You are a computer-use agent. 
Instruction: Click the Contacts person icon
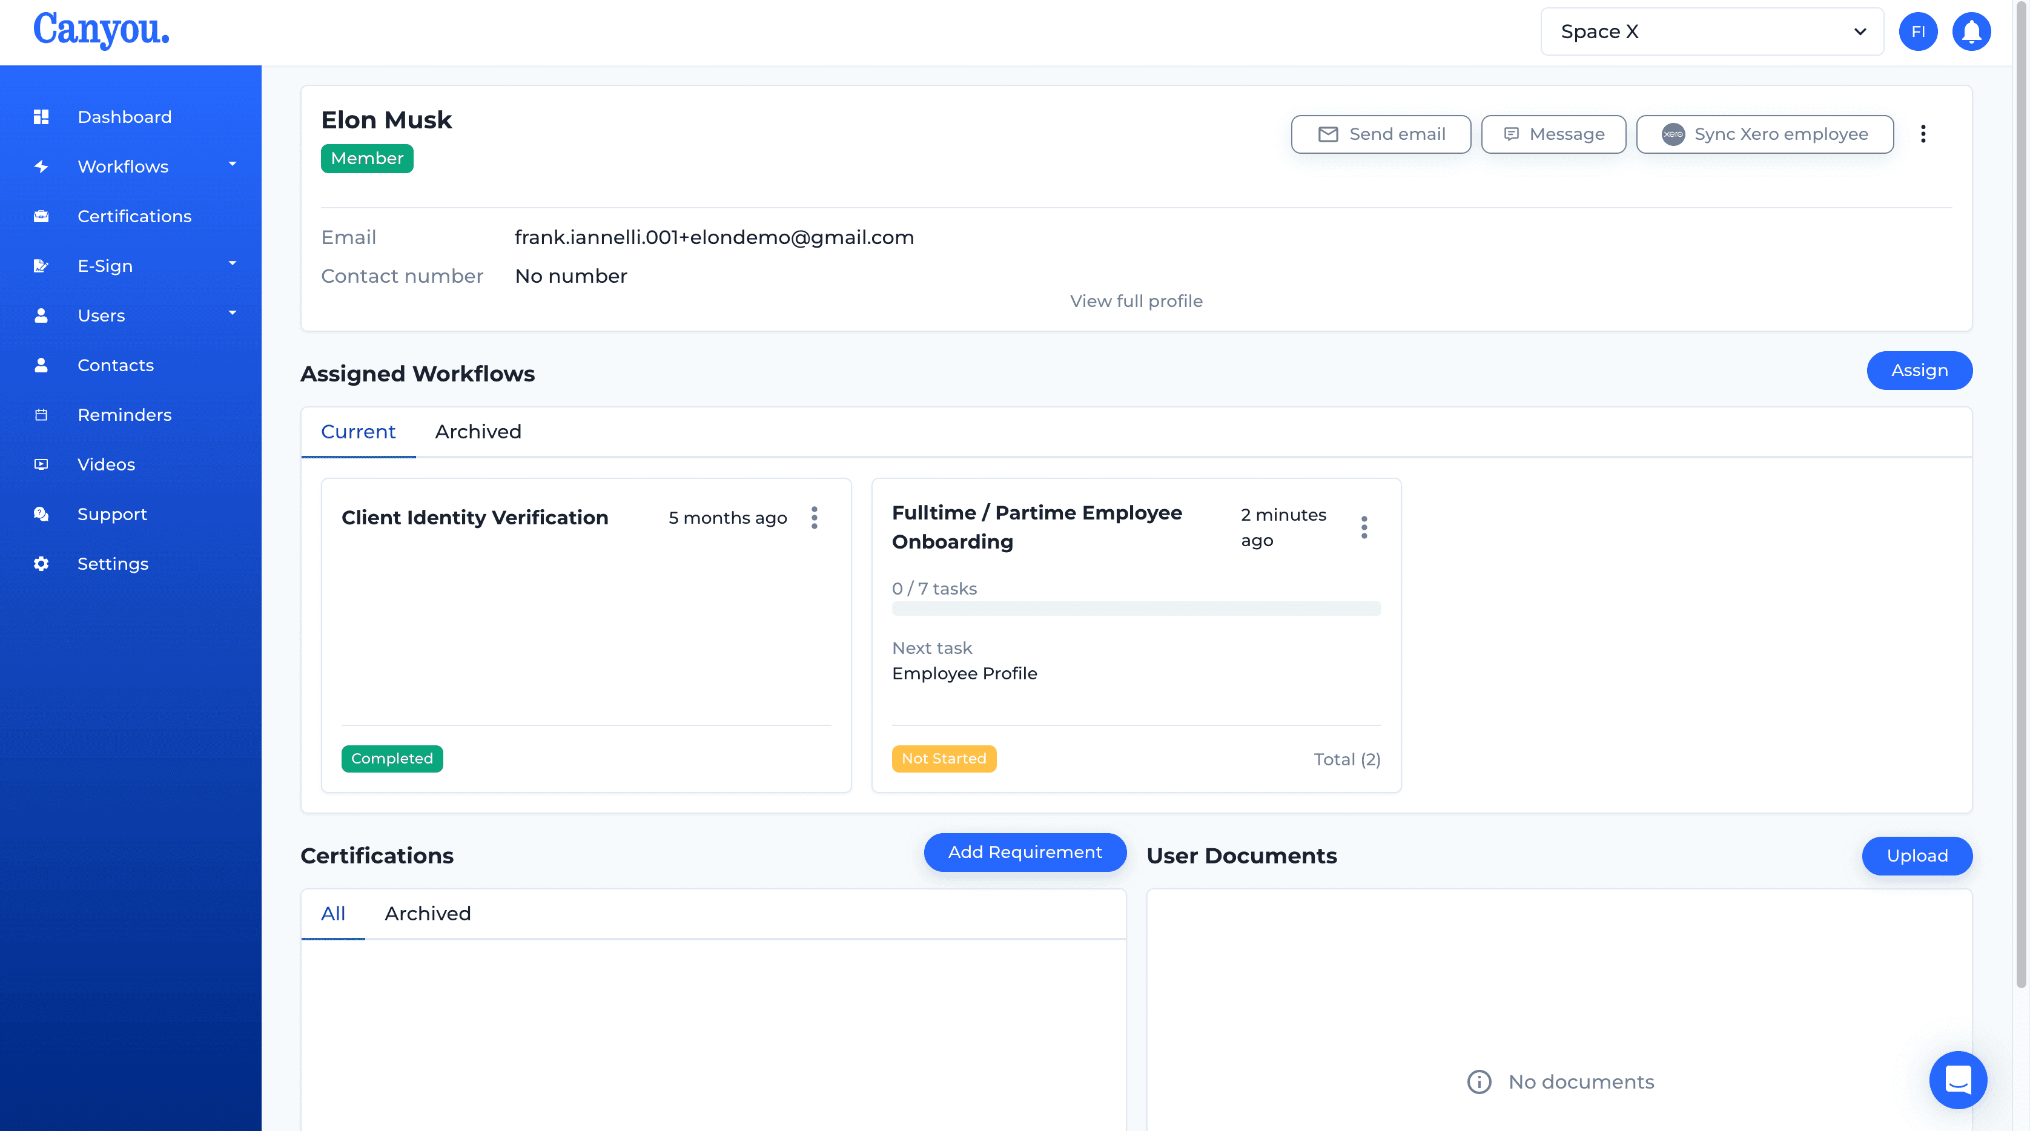[x=41, y=364]
